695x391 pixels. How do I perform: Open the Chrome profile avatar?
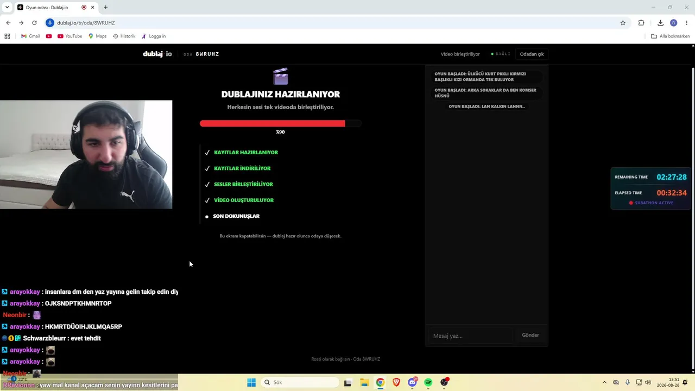pos(674,23)
